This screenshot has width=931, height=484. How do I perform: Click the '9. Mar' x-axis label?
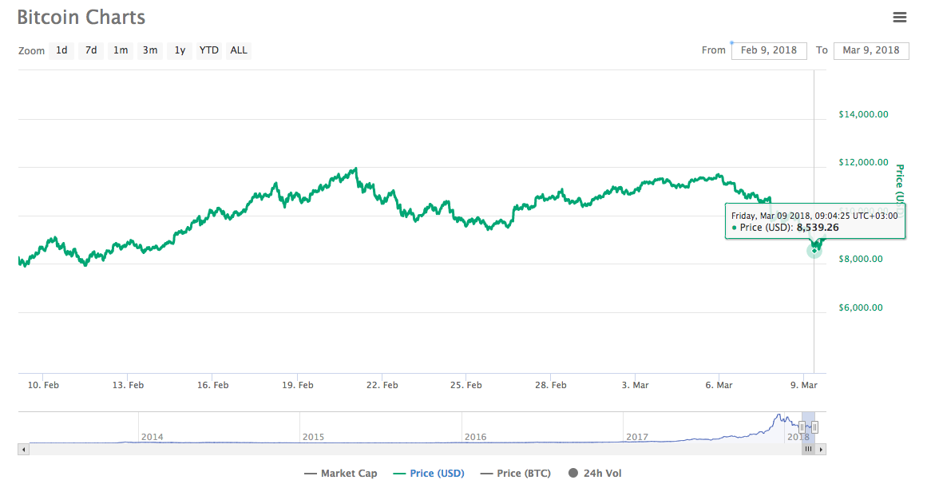click(804, 385)
